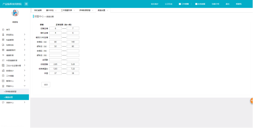Focus 体温 high field showing 38
Screen dimensions: 253x128
73,73
